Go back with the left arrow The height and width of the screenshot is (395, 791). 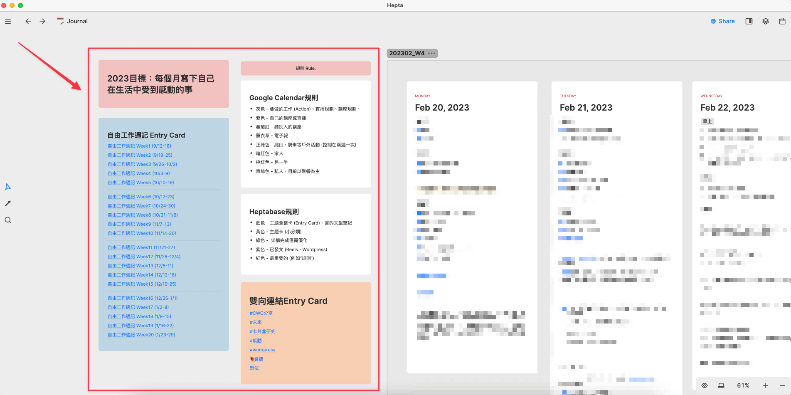click(x=28, y=21)
